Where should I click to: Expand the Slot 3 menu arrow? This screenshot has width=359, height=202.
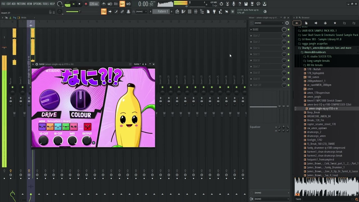251,42
